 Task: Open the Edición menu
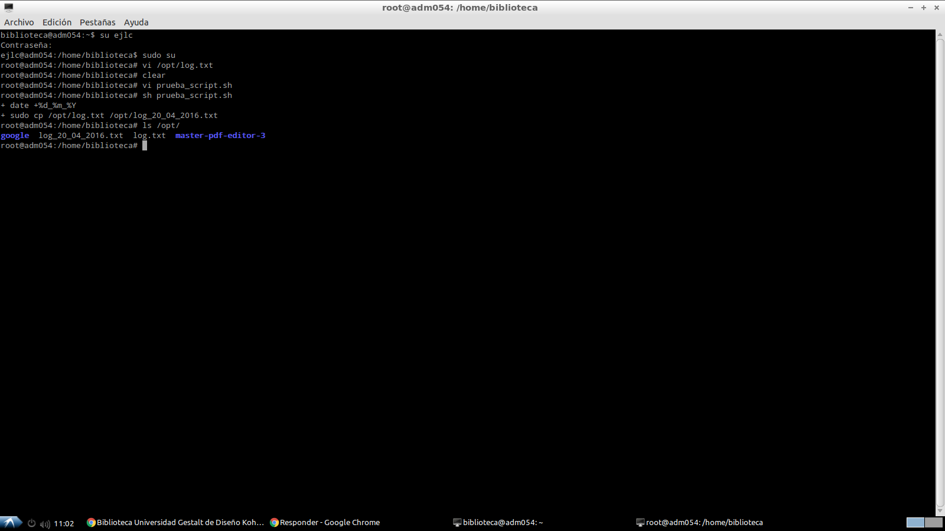[57, 22]
